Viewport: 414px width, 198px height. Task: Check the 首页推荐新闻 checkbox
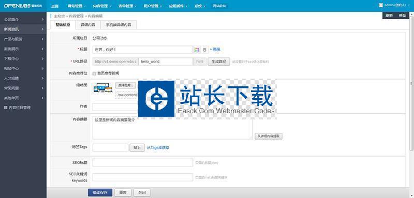94,73
